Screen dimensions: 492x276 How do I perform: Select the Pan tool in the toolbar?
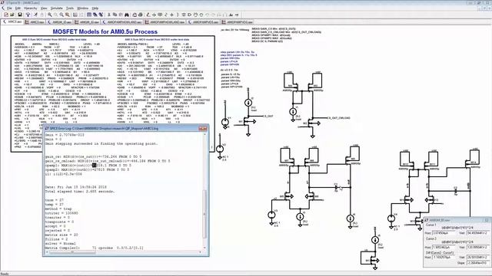(55, 15)
